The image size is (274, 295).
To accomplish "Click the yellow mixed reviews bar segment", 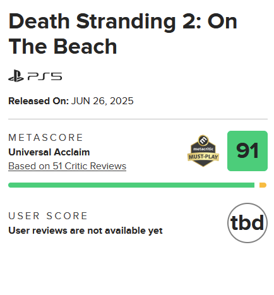I will point(263,185).
